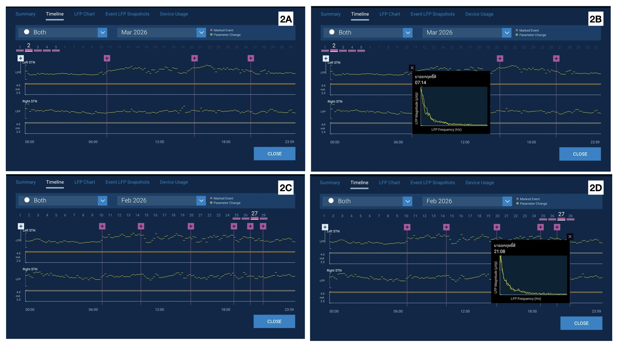Select the Both radio option in panel 2C
The width and height of the screenshot is (618, 347).
pyautogui.click(x=27, y=200)
